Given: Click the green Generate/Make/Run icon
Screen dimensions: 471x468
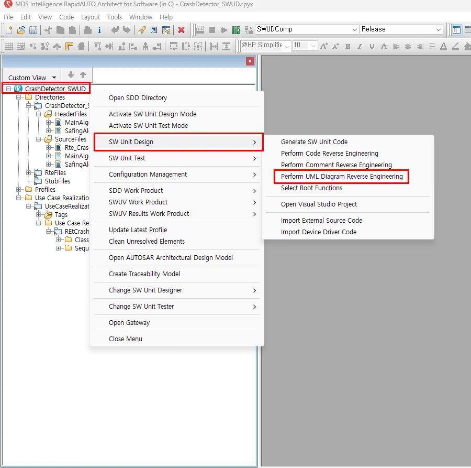Looking at the screenshot, I should (237, 30).
